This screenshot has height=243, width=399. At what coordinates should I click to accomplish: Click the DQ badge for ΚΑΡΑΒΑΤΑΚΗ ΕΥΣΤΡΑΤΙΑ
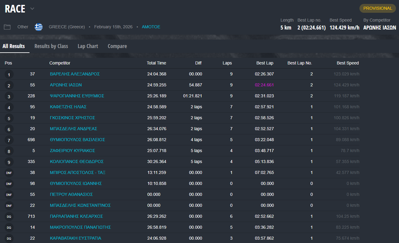tap(9, 238)
